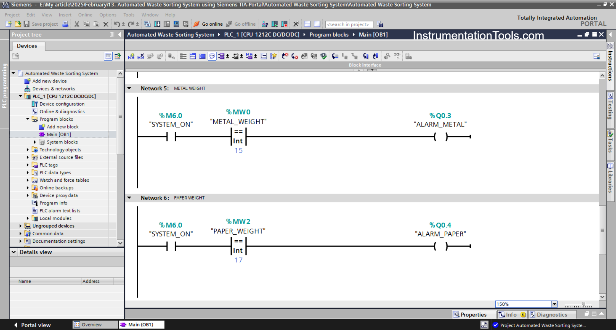This screenshot has width=616, height=330.
Task: Open the Online menu
Action: point(85,15)
